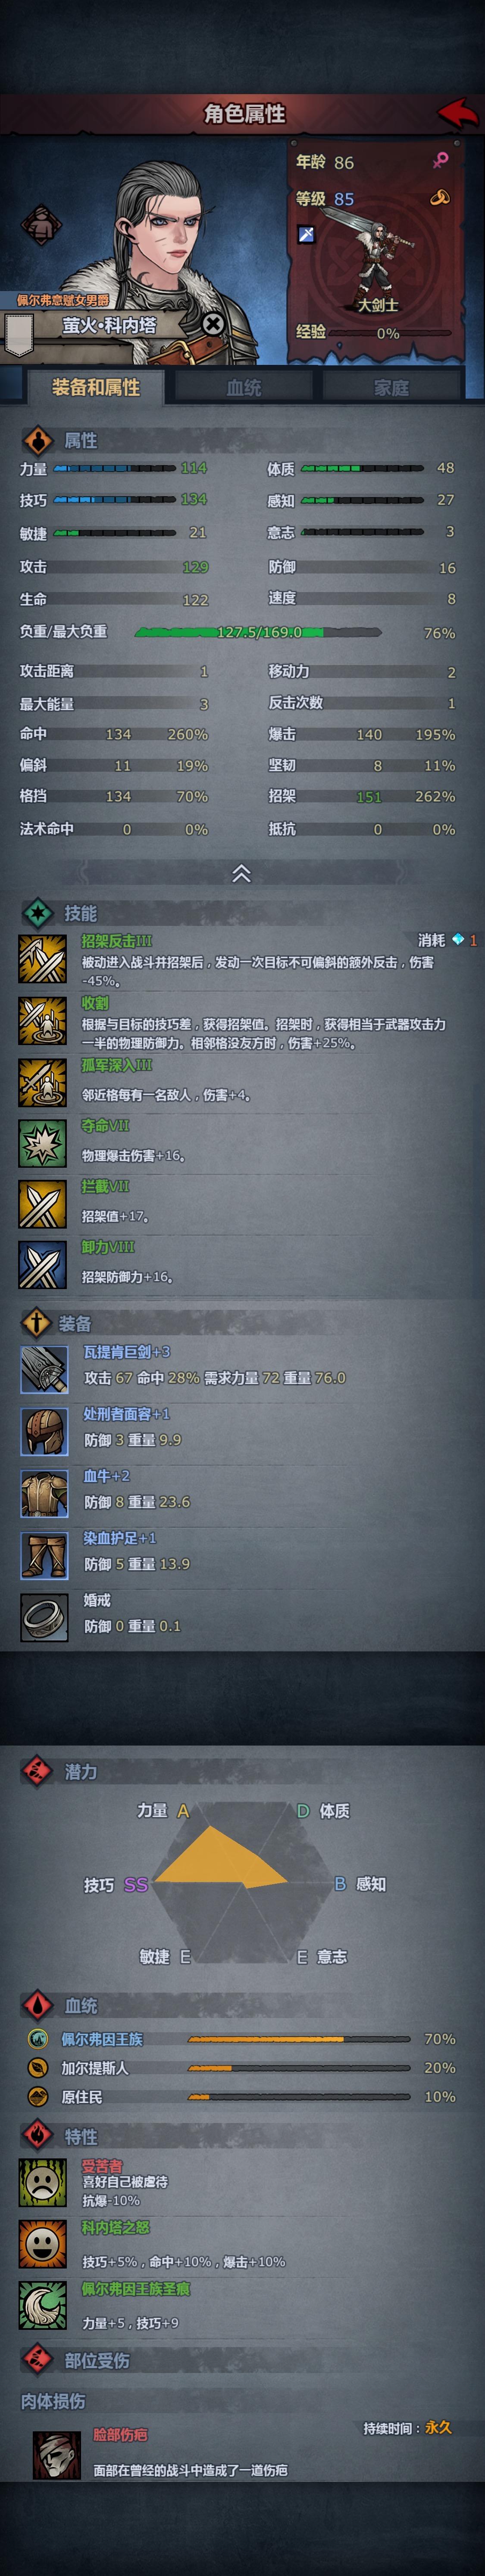Viewport: 485px width, 2576px height.
Task: Open the 瓦提肯巨剑+3 weapon icon
Action: [x=44, y=1369]
